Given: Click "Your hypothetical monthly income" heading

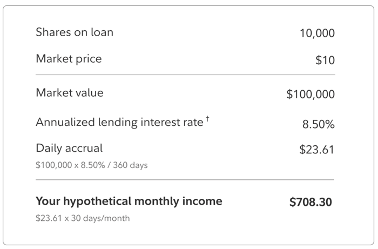Looking at the screenshot, I should coord(129,201).
